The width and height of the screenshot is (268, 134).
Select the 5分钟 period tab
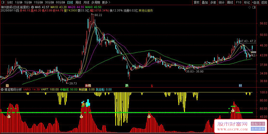28,2
